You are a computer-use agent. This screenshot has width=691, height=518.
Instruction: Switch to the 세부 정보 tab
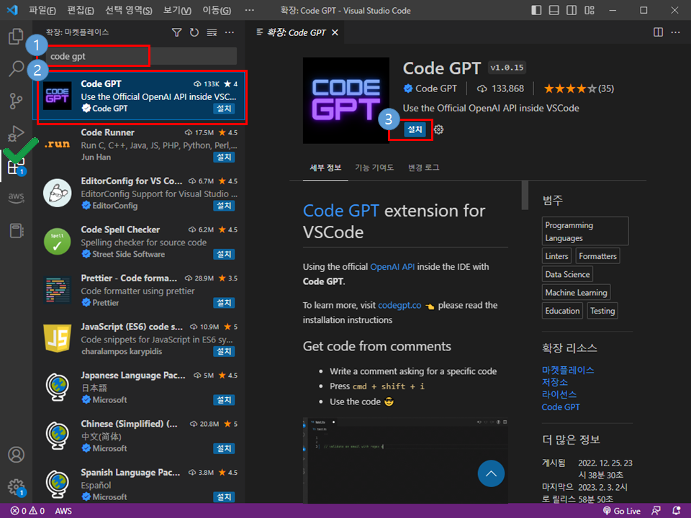[325, 168]
